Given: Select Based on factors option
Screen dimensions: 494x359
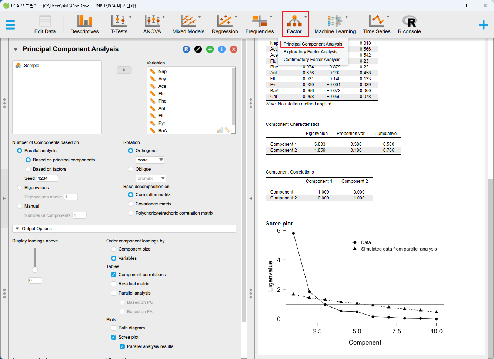Looking at the screenshot, I should pos(28,169).
